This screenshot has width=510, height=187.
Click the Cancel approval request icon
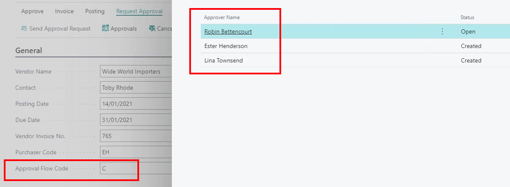[152, 29]
